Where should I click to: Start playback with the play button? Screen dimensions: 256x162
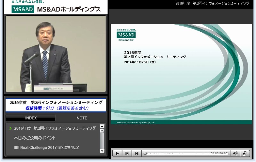pyautogui.click(x=117, y=153)
